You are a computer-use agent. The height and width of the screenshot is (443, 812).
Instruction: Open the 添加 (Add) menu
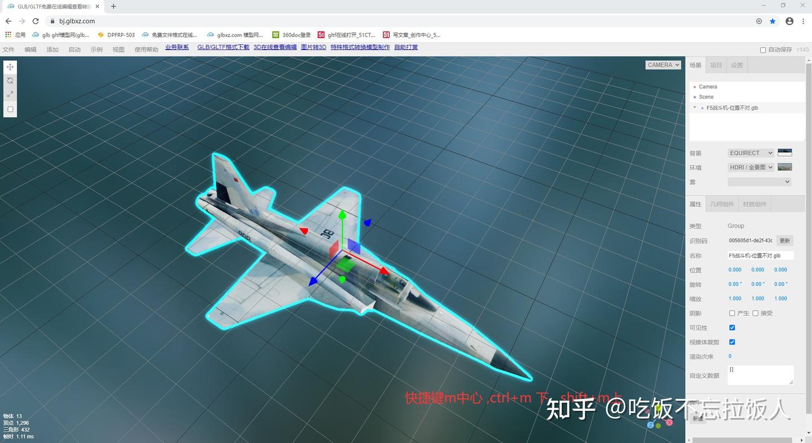coord(52,50)
